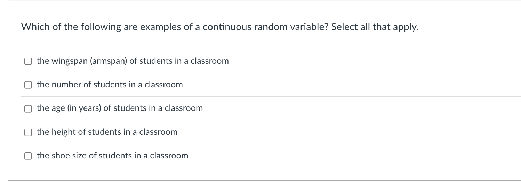Click the word 'wingspan' in the first option

tap(70, 61)
